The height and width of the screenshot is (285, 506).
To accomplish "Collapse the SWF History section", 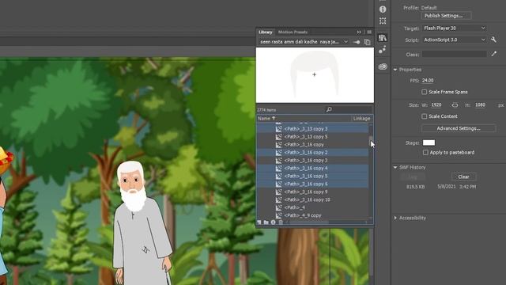I will (x=395, y=167).
